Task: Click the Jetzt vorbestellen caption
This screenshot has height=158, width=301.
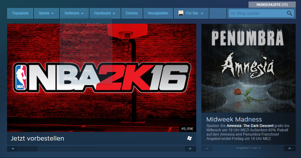Action: click(x=37, y=138)
